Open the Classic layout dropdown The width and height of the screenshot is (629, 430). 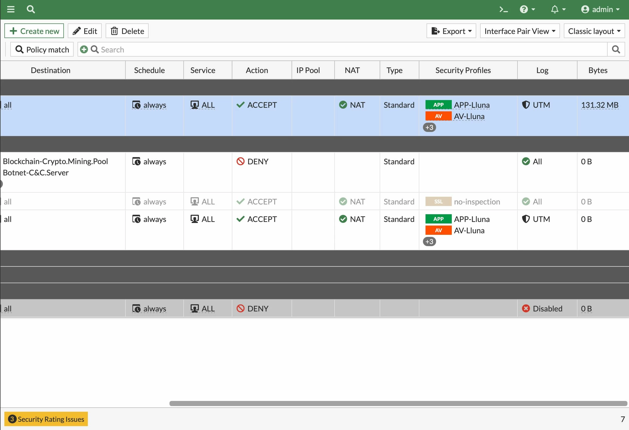pos(594,31)
